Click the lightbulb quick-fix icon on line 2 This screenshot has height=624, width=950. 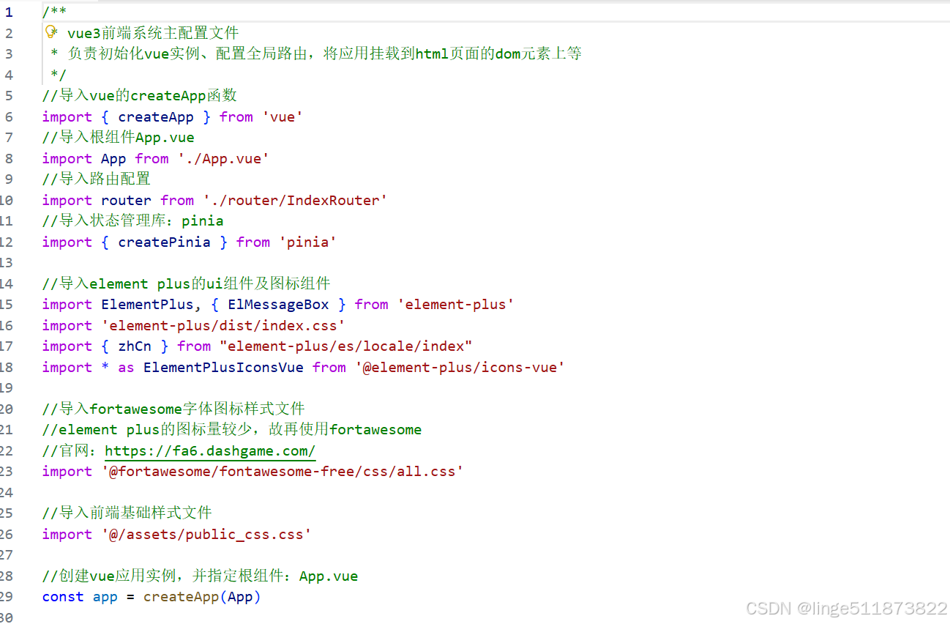coord(51,31)
